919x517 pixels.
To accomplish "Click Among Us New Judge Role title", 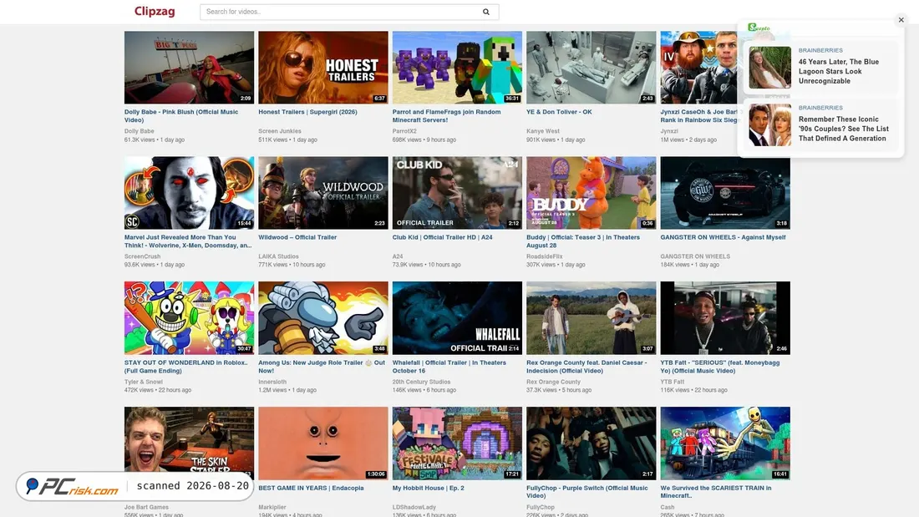I will (x=322, y=367).
